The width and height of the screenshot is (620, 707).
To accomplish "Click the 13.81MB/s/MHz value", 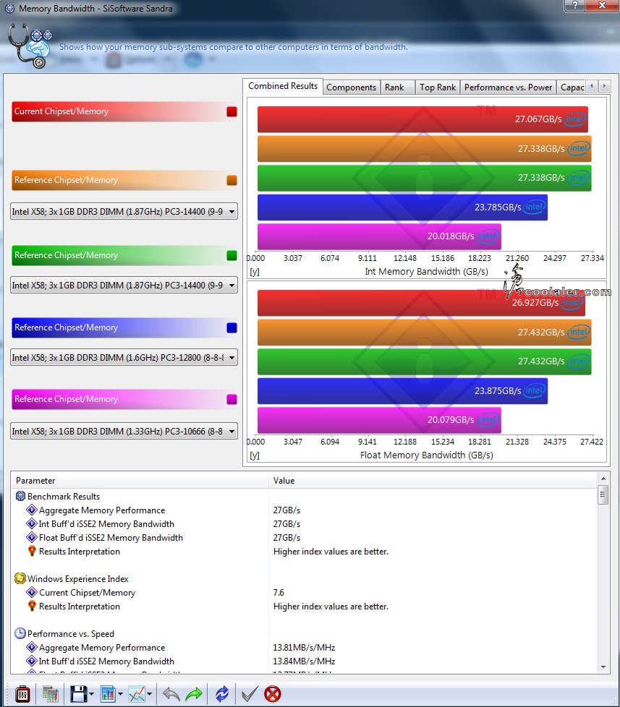I will pos(304,648).
